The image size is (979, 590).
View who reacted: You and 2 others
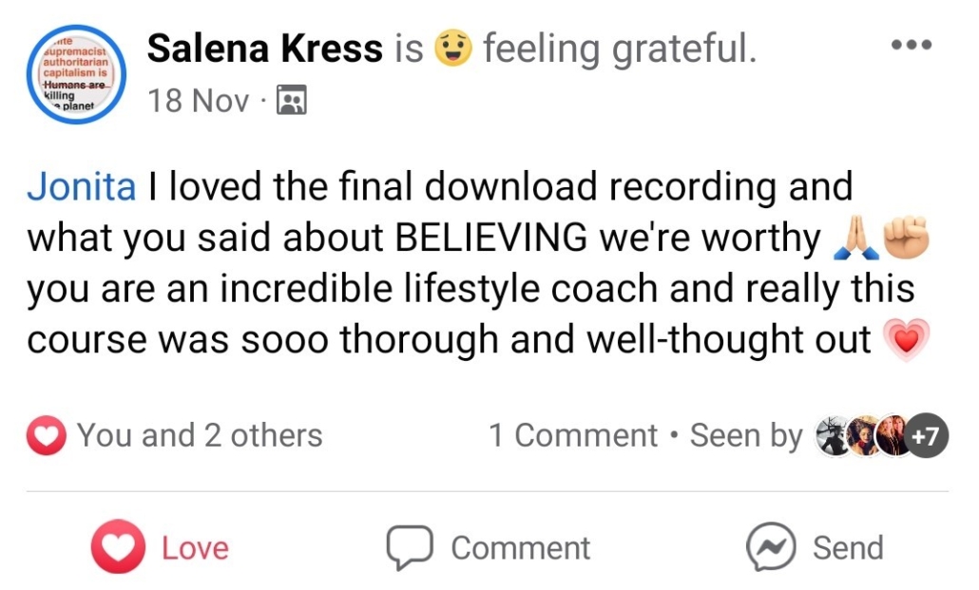(x=200, y=436)
